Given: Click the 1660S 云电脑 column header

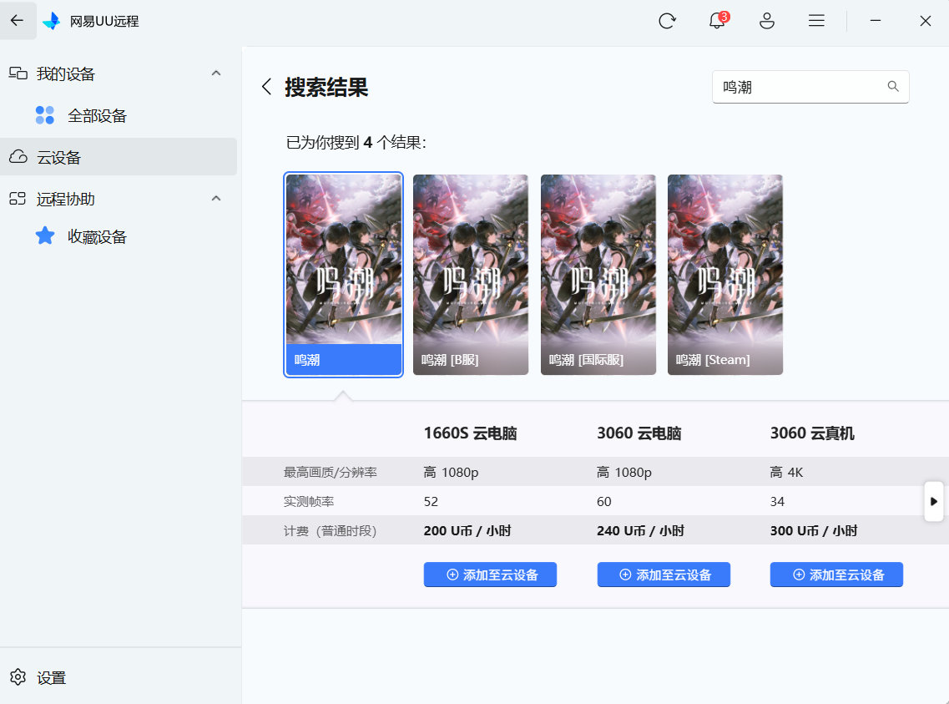Looking at the screenshot, I should pos(470,433).
